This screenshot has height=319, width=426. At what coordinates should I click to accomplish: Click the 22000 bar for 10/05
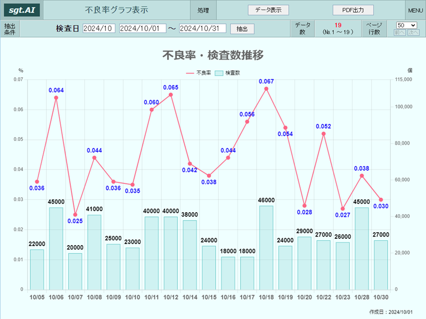coord(37,270)
